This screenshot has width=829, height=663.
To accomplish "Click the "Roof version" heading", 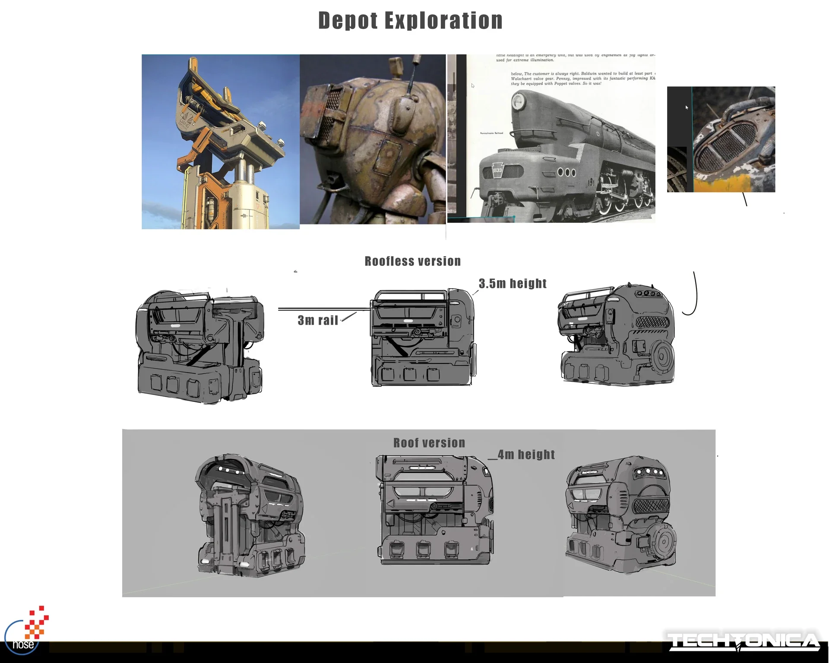I will click(429, 443).
